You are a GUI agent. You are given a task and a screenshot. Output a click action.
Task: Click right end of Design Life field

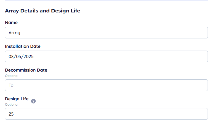tap(199, 114)
